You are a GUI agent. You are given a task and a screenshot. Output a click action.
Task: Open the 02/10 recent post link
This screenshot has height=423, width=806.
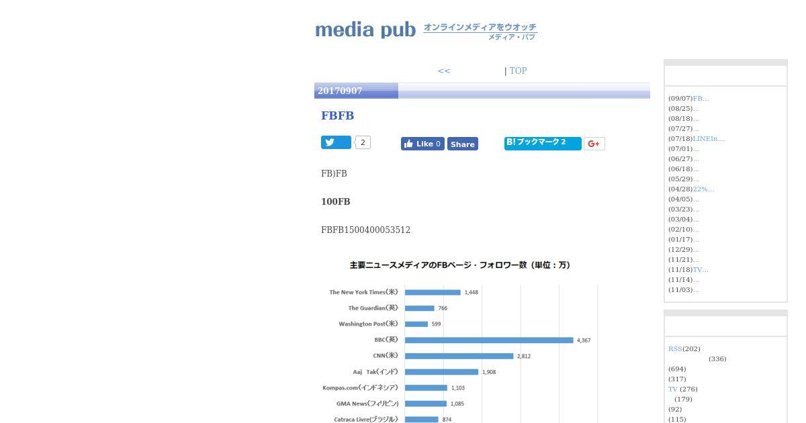(x=696, y=229)
